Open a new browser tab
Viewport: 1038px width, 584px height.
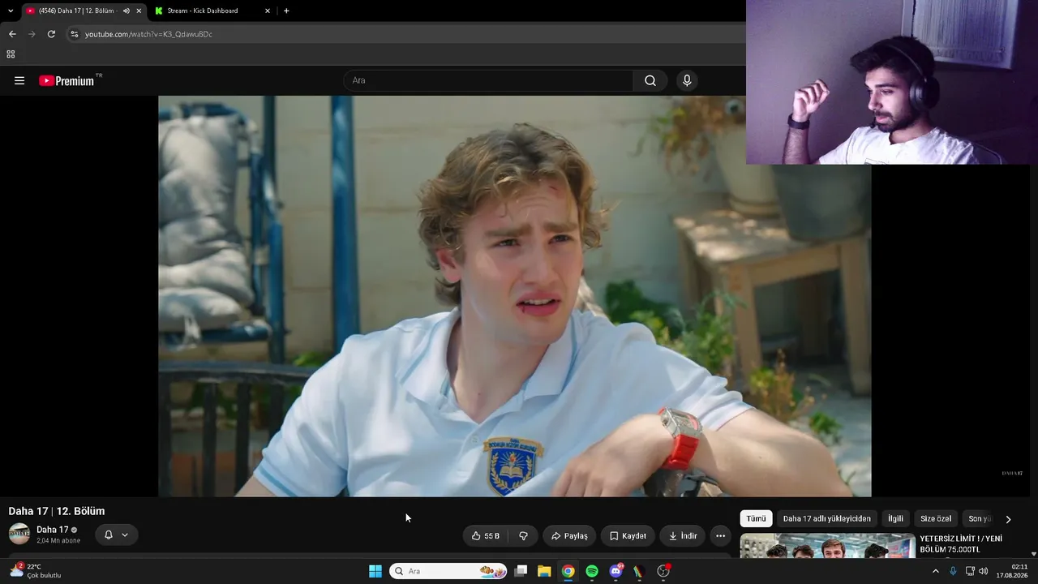tap(286, 11)
